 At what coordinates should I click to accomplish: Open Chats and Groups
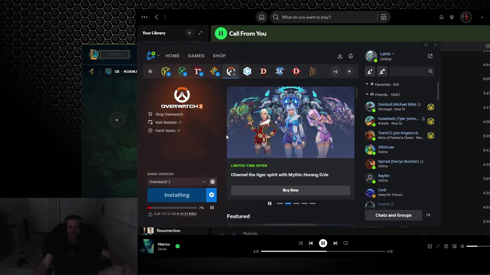coord(394,215)
